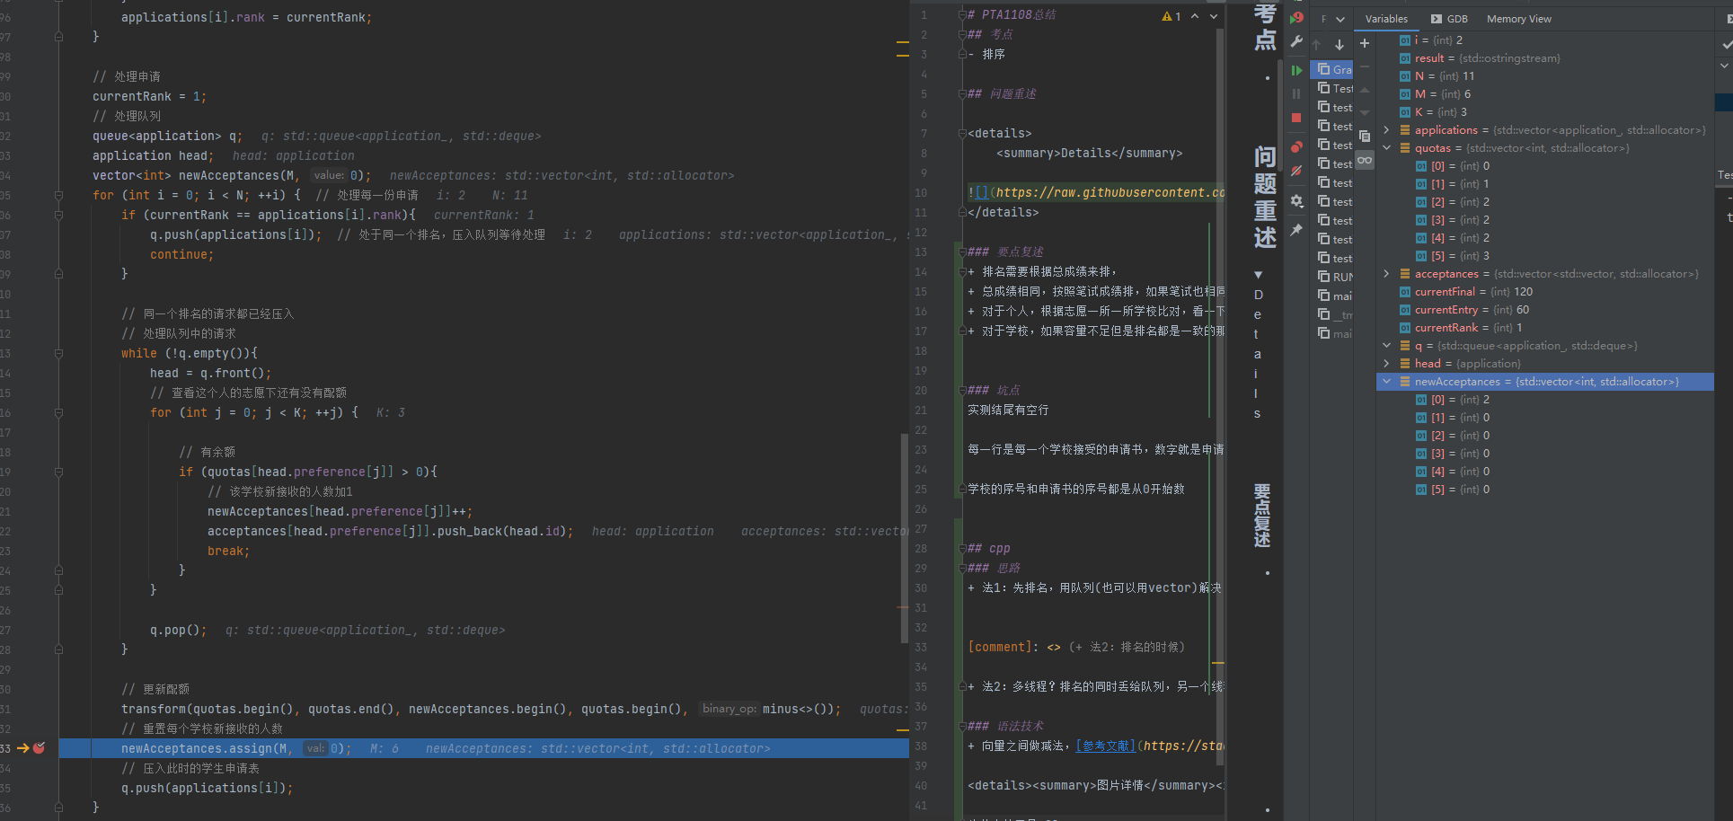1733x821 pixels.
Task: Select the result ostringstream variable
Action: (1545, 58)
